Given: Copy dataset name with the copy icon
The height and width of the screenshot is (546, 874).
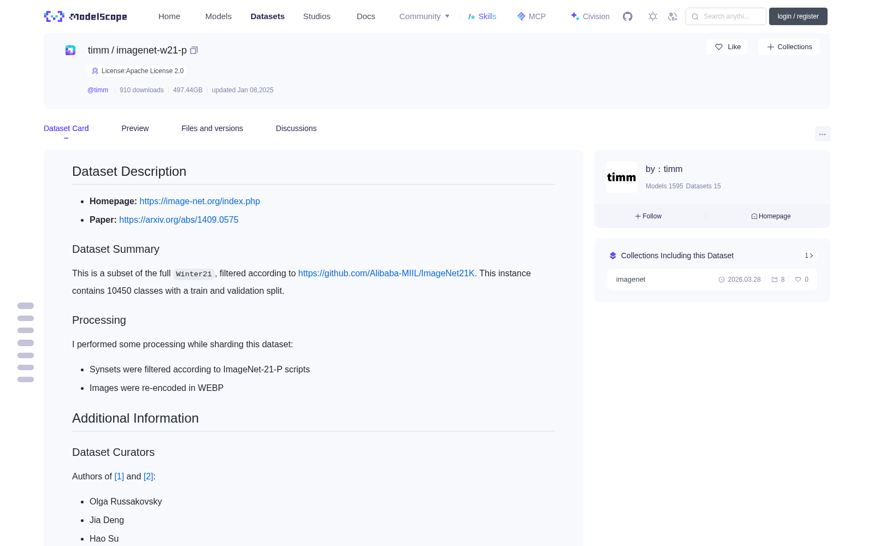Looking at the screenshot, I should pyautogui.click(x=194, y=50).
